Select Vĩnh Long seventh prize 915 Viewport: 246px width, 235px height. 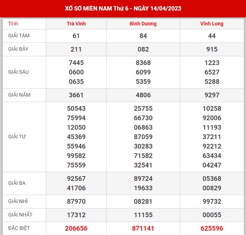pyautogui.click(x=212, y=49)
